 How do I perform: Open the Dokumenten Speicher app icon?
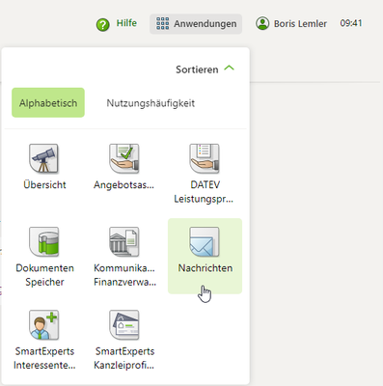coord(44,242)
